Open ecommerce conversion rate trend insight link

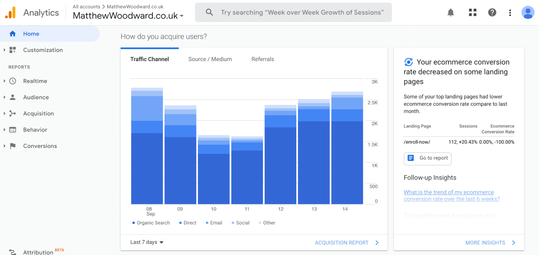[x=452, y=196]
